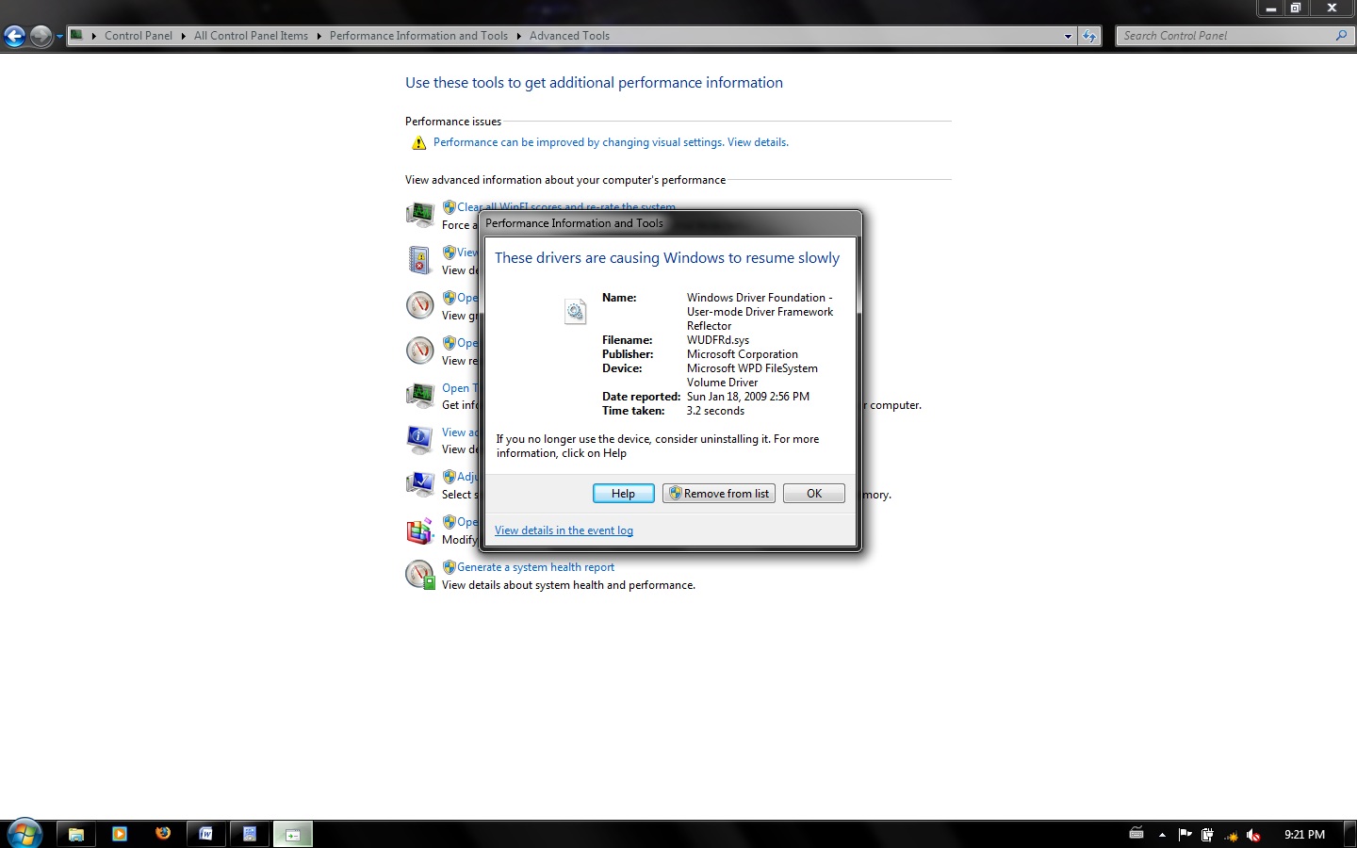Expand the arrow before the Advanced Tools breadcrumb
This screenshot has width=1357, height=848.
[x=519, y=36]
